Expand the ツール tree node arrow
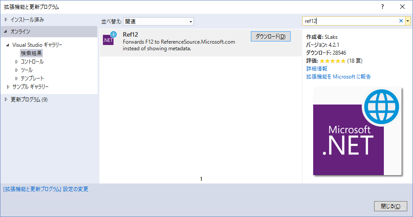This screenshot has width=413, height=217. pos(16,70)
